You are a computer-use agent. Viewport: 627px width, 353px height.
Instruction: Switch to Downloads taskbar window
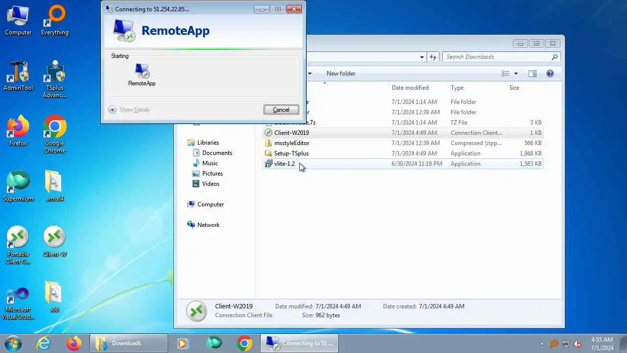click(x=129, y=343)
